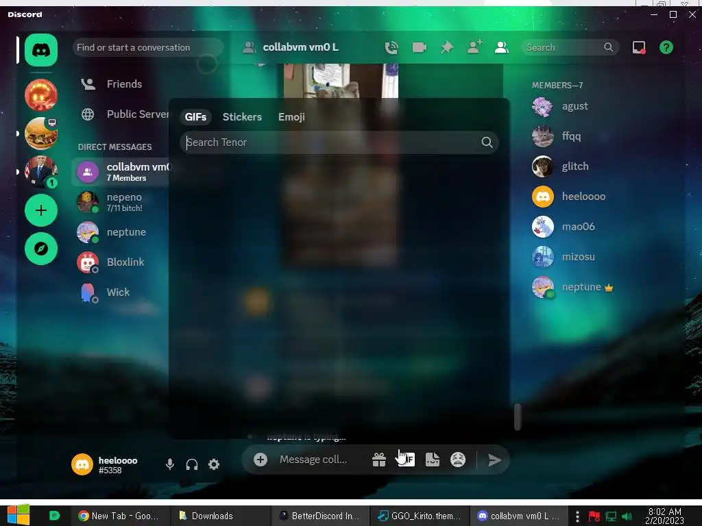Screen dimensions: 702x526
Task: Start a voice call in the group
Action: (x=391, y=47)
